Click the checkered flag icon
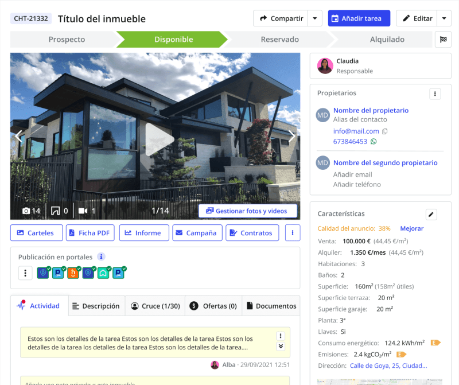 pyautogui.click(x=443, y=40)
